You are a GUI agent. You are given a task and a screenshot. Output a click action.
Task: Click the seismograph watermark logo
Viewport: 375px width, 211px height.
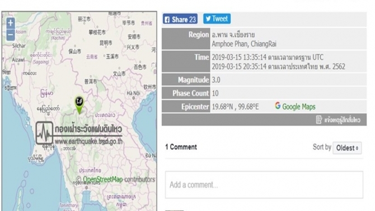coord(44,133)
